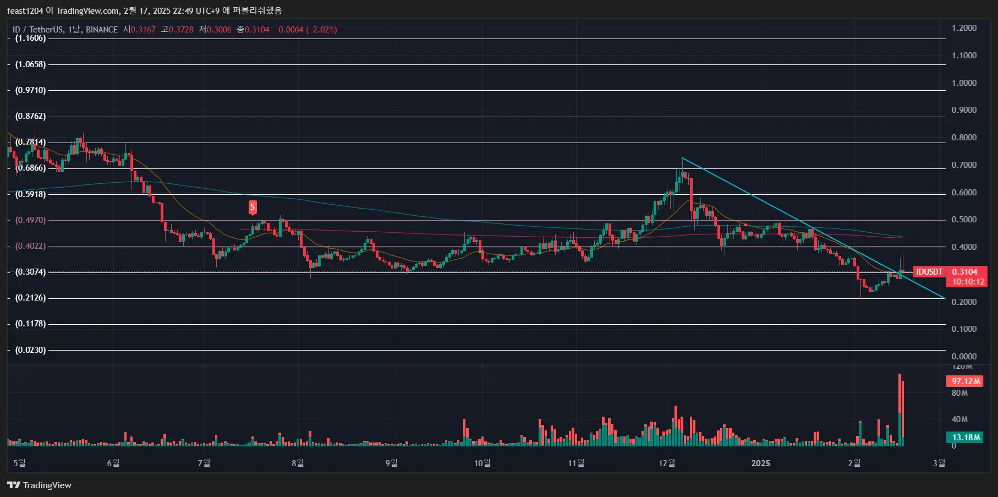998x497 pixels.
Task: Click 0.1000 on the price axis
Action: (964, 329)
